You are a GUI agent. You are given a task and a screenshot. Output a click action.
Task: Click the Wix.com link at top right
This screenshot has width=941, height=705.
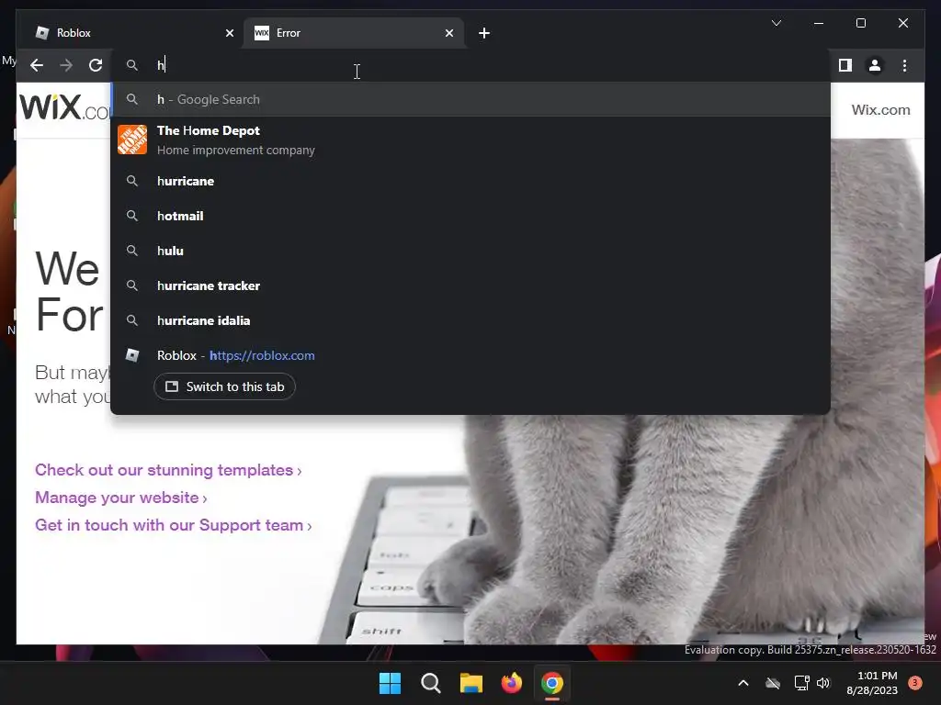point(880,110)
